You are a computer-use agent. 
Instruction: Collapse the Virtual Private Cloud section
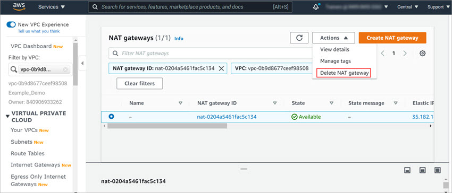[8, 116]
